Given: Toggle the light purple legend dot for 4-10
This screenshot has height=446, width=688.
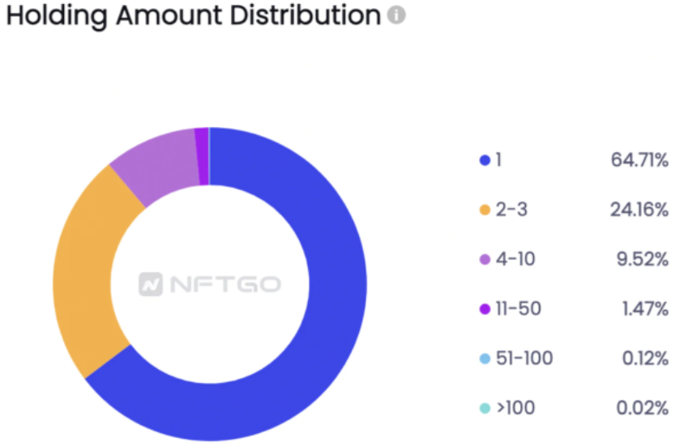Looking at the screenshot, I should [x=485, y=260].
